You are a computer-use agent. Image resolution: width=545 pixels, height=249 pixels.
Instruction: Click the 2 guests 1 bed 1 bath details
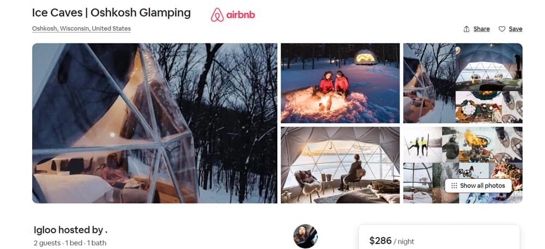[x=70, y=243]
